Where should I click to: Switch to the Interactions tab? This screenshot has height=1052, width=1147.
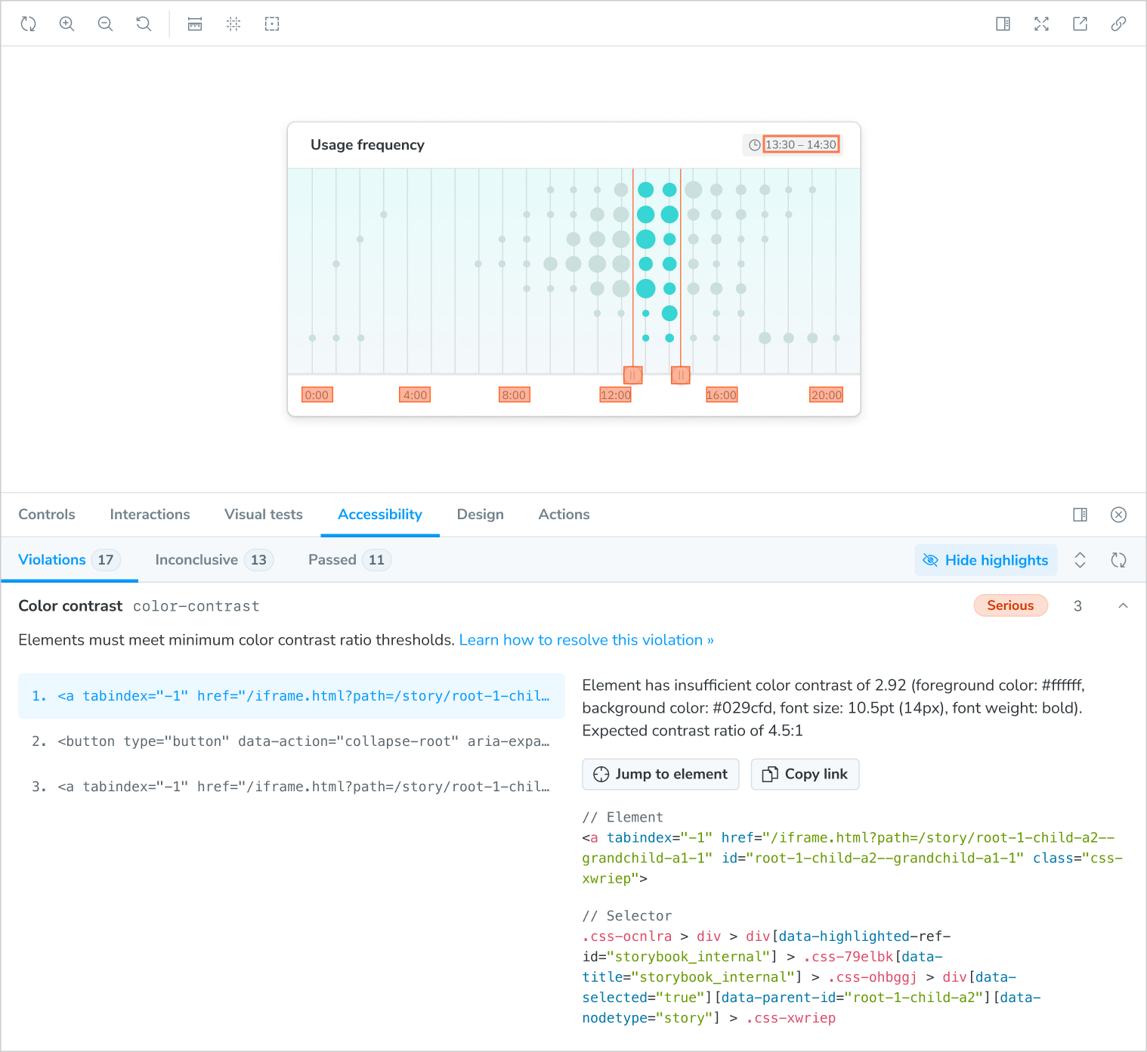[x=150, y=514]
